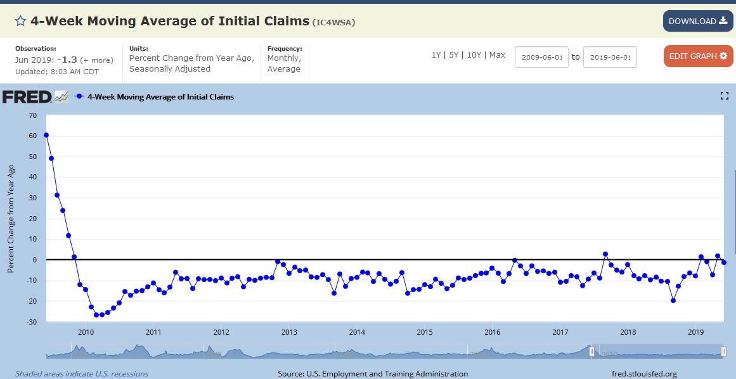This screenshot has height=379, width=736.
Task: Grab the right handle of the range slider
Action: (724, 351)
